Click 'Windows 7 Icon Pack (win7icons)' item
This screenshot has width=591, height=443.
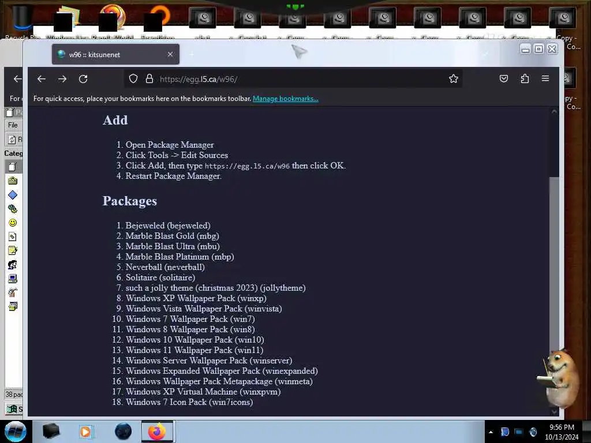[189, 402]
